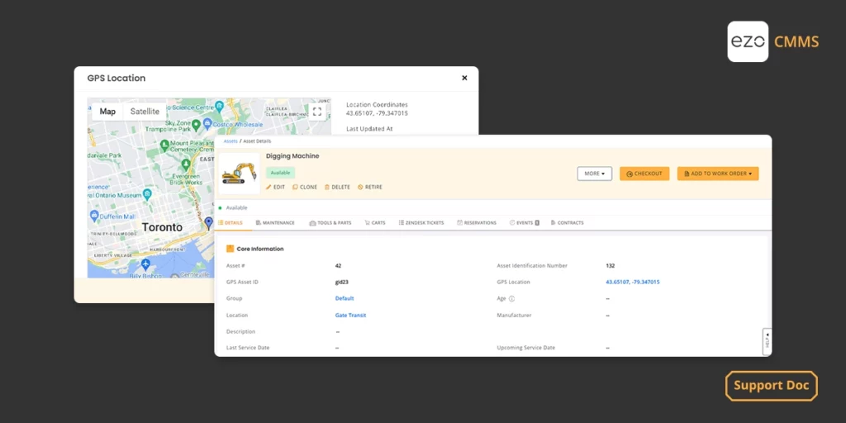Open the MORE dropdown
Screen dimensions: 846x423
point(595,173)
